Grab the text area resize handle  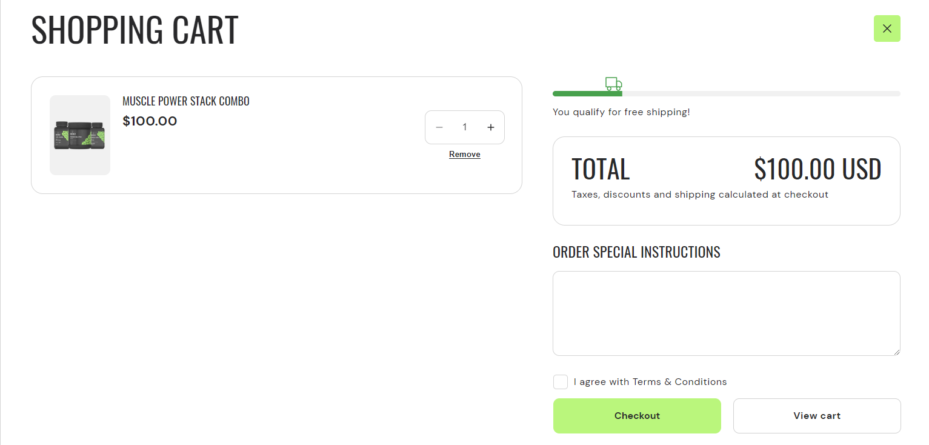pos(896,352)
